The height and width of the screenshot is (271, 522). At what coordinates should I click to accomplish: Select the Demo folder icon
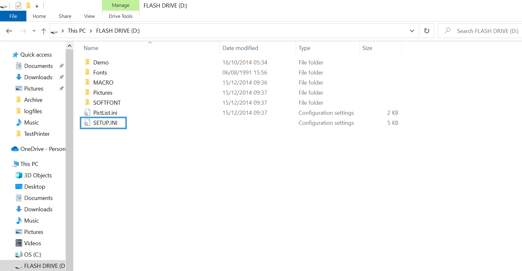(87, 62)
